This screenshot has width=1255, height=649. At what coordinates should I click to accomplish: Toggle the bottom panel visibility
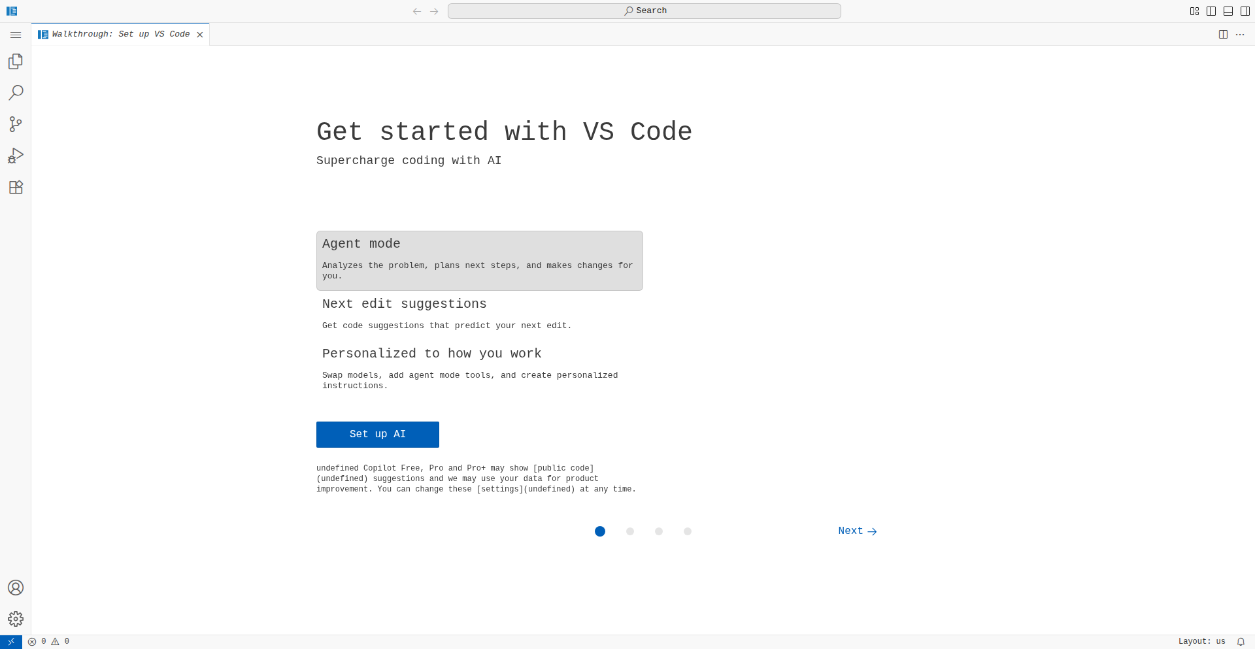[1228, 11]
